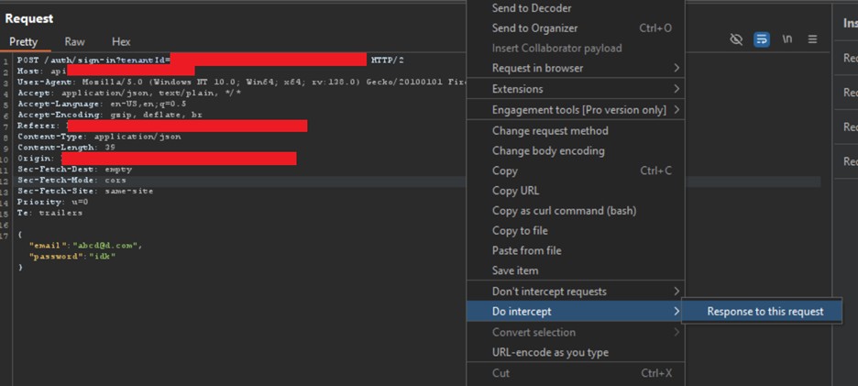Select the Pretty view tab
Image resolution: width=858 pixels, height=386 pixels.
(24, 42)
